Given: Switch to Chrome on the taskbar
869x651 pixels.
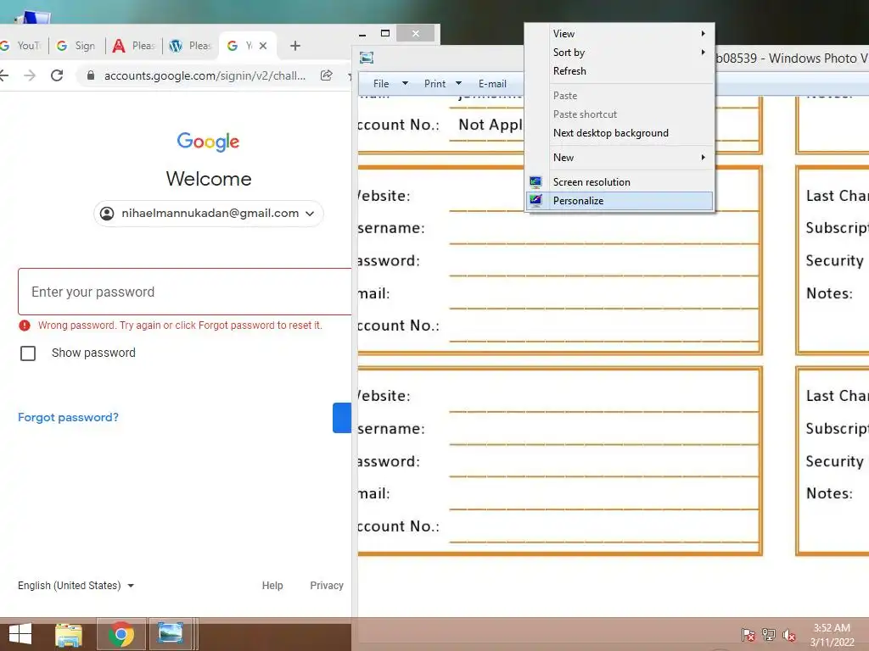Looking at the screenshot, I should pyautogui.click(x=121, y=634).
